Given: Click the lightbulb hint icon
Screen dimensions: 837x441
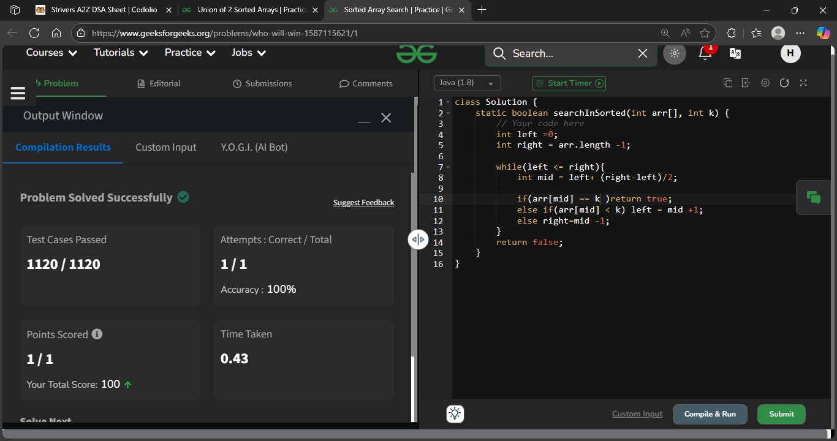Looking at the screenshot, I should [455, 413].
